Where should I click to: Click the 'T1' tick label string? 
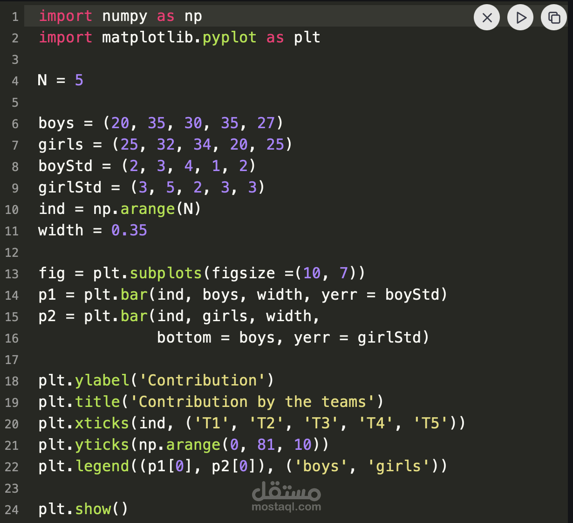pyautogui.click(x=211, y=423)
